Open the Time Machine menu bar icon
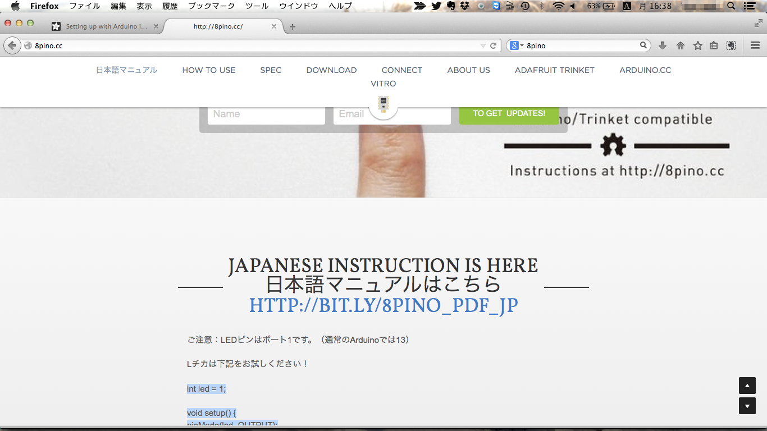The image size is (767, 431). pyautogui.click(x=525, y=6)
